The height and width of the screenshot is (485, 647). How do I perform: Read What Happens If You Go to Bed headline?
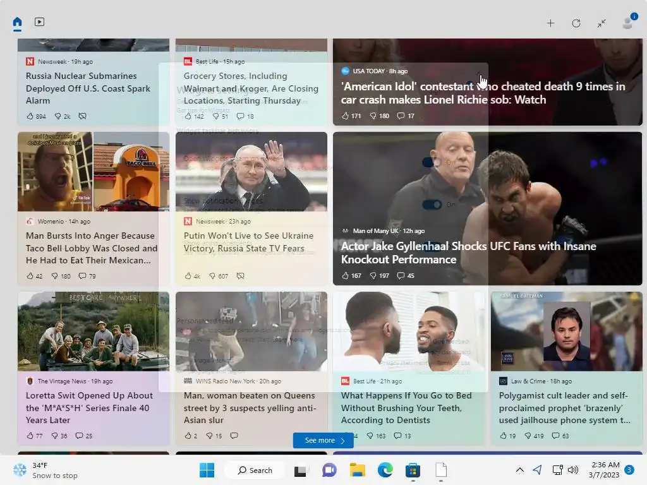pyautogui.click(x=406, y=407)
